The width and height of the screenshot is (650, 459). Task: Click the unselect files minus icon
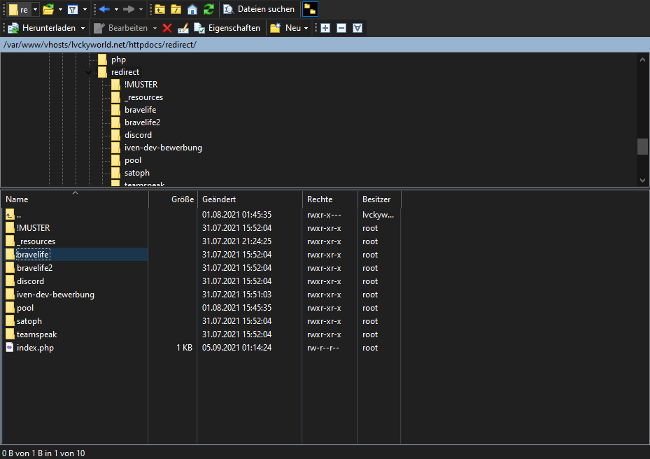pyautogui.click(x=341, y=28)
